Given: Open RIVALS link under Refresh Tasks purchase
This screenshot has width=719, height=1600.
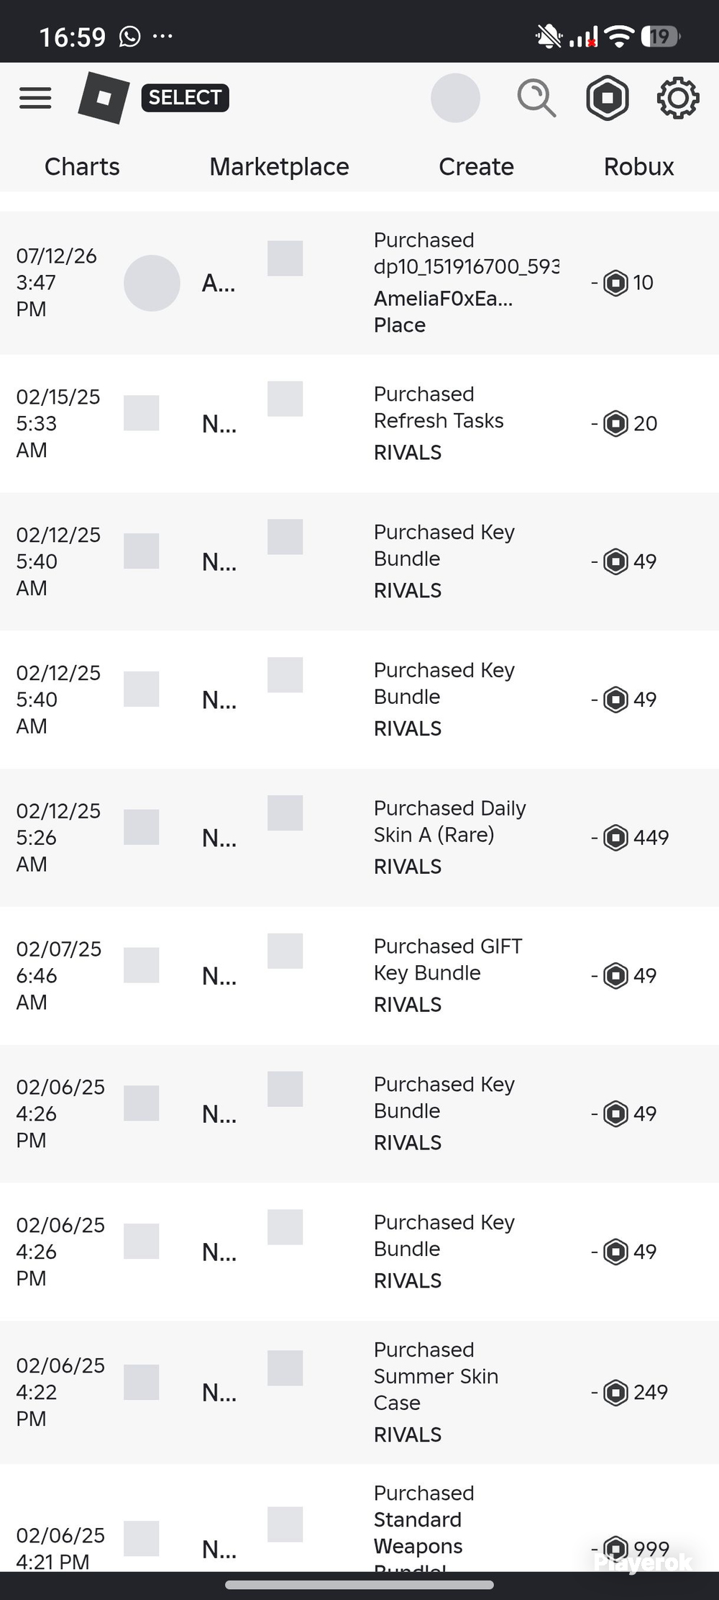Looking at the screenshot, I should tap(408, 453).
